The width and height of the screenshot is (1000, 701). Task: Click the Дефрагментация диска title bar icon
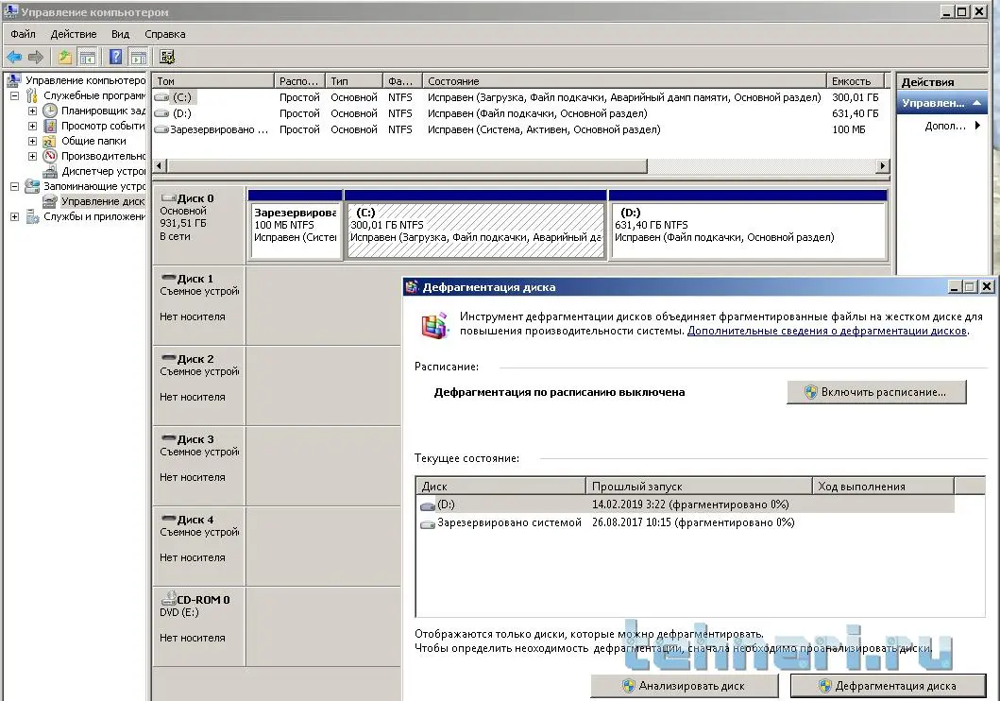[412, 287]
